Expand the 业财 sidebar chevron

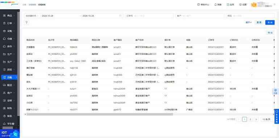(14, 100)
